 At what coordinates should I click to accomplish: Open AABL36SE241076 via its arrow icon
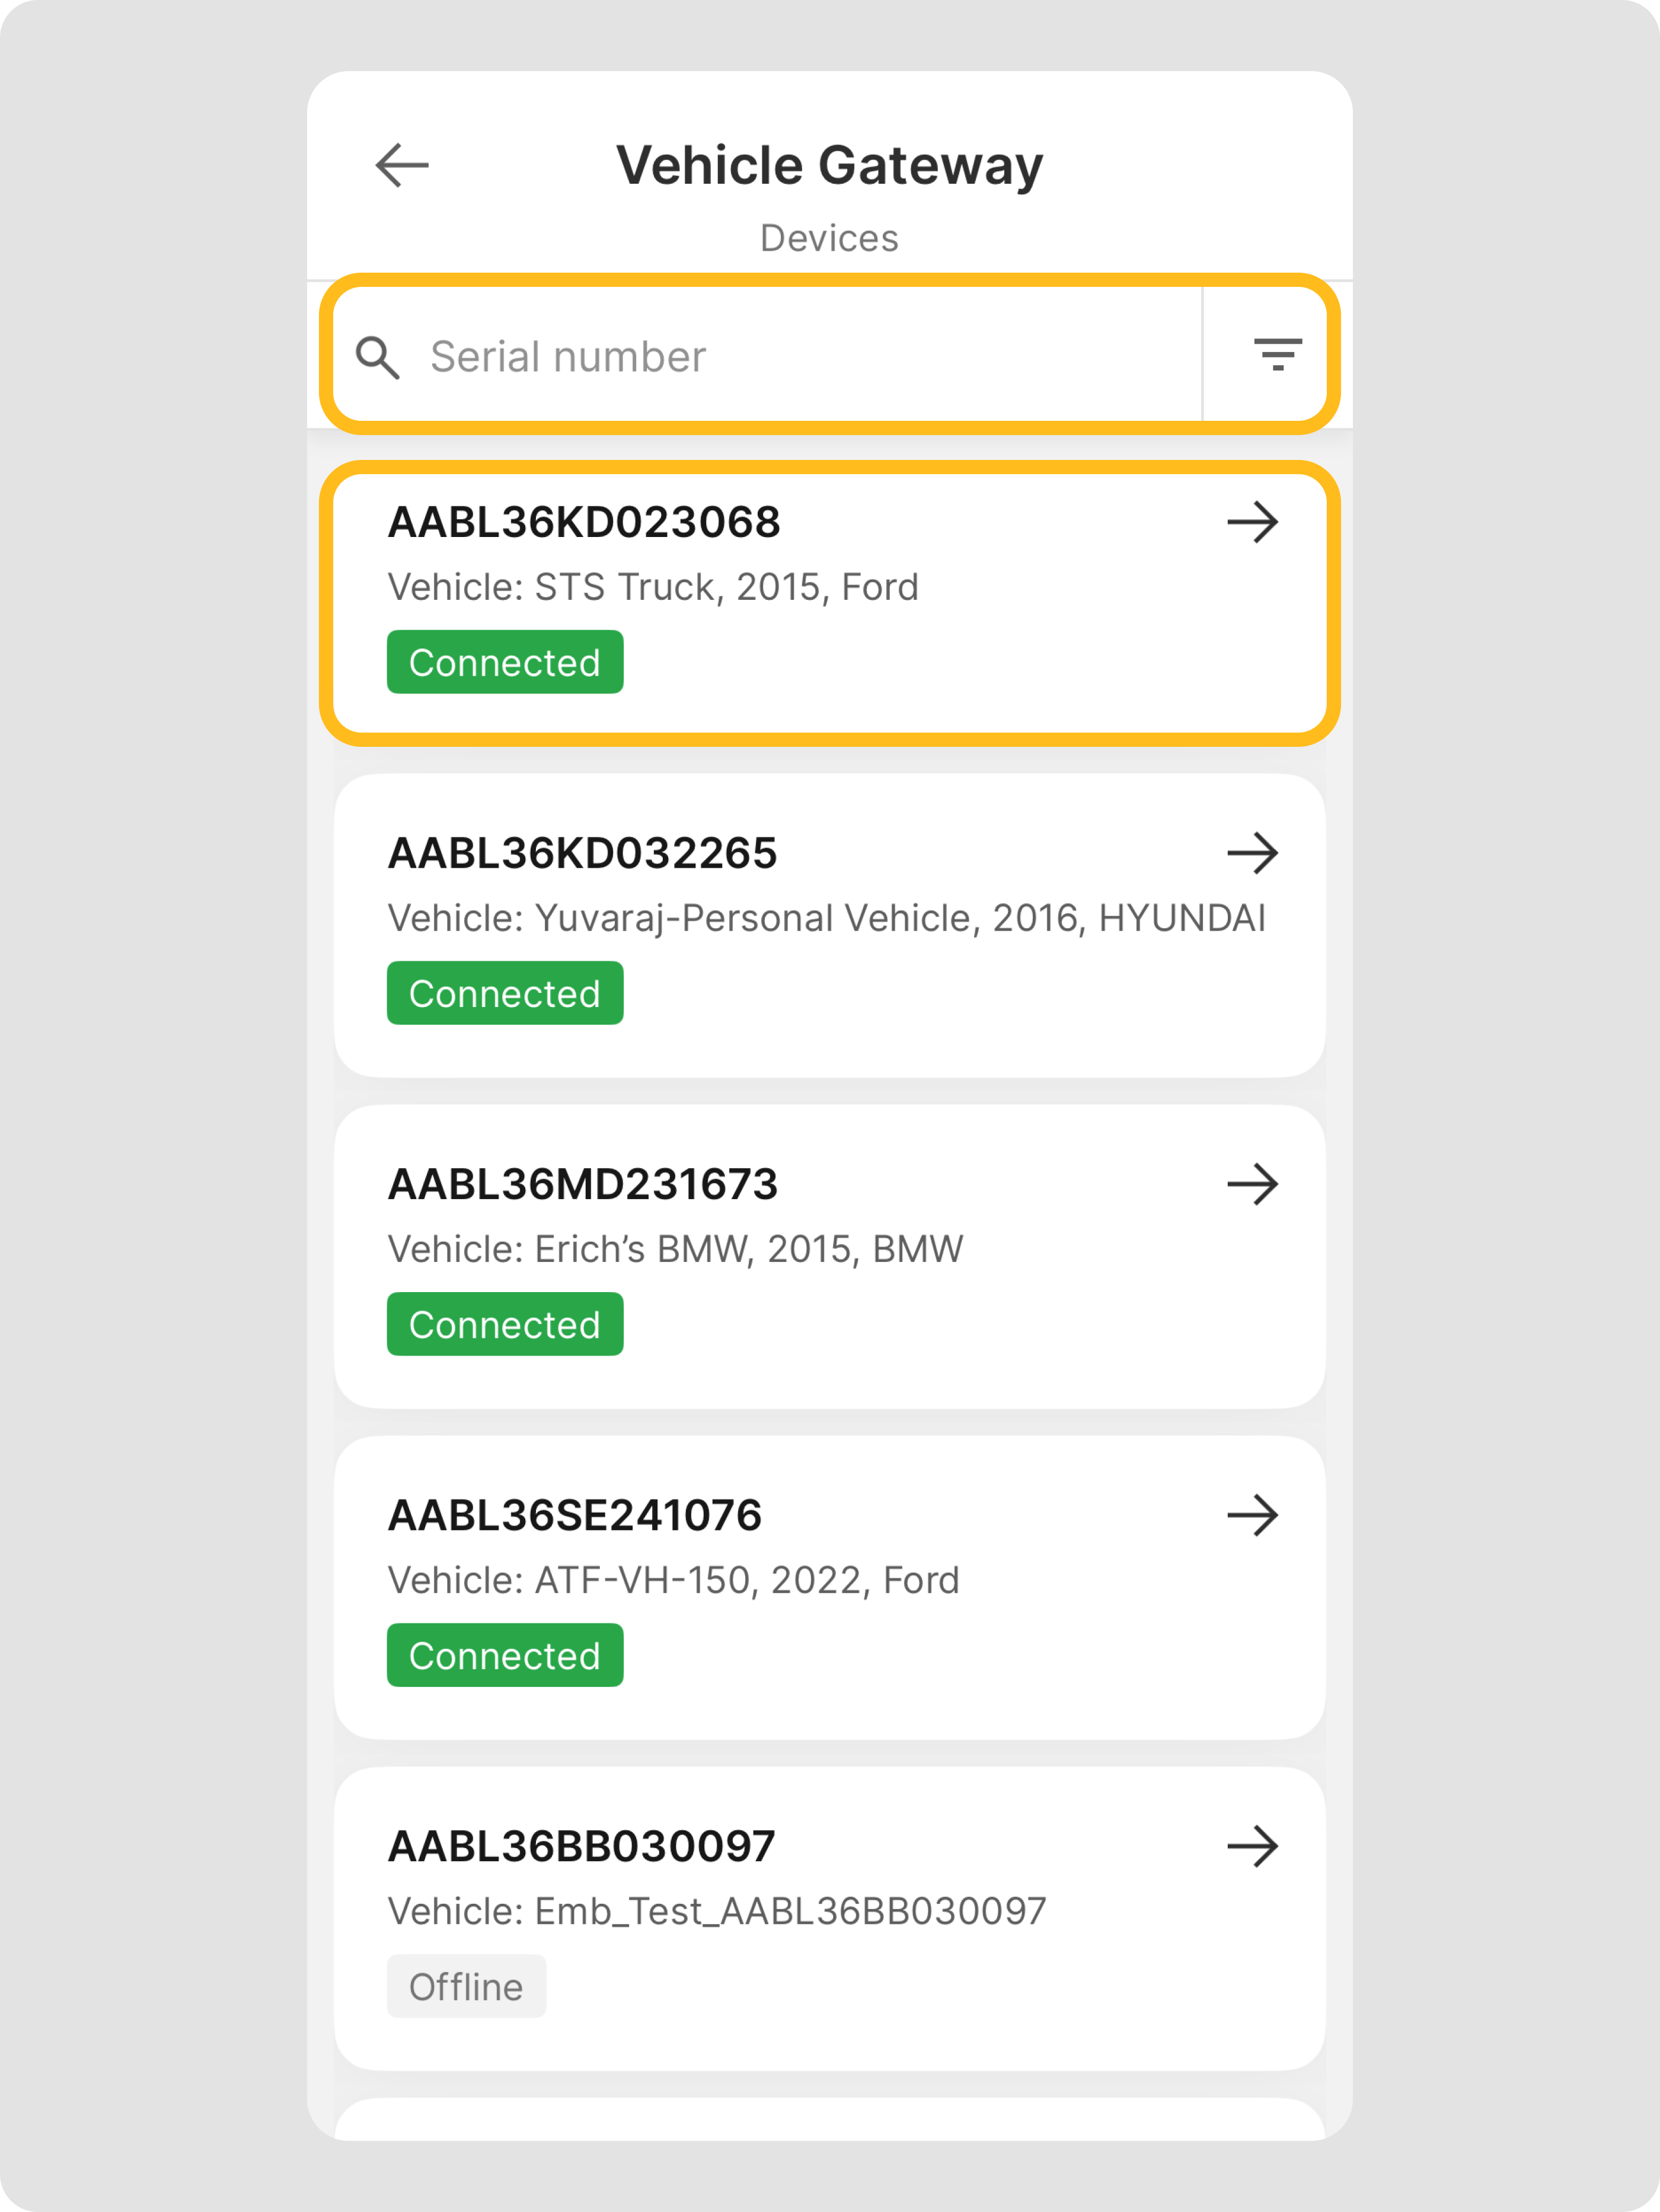(x=1252, y=1515)
